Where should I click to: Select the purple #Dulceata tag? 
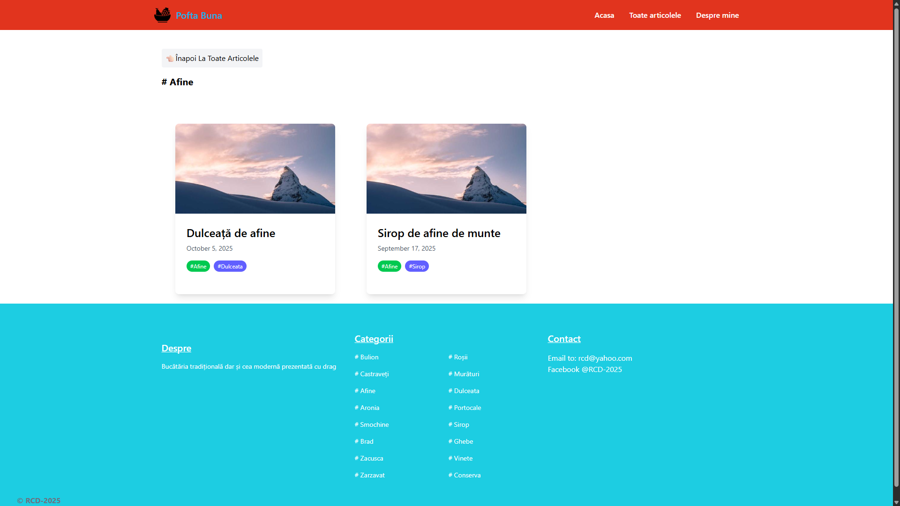point(230,266)
